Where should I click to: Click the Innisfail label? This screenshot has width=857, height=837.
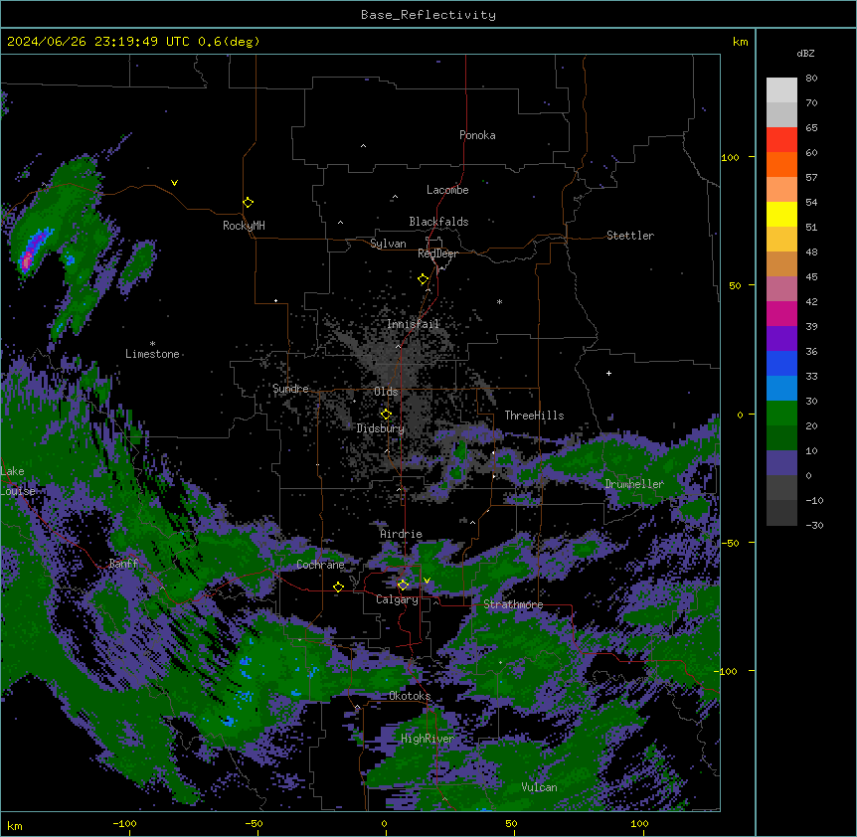tap(413, 324)
